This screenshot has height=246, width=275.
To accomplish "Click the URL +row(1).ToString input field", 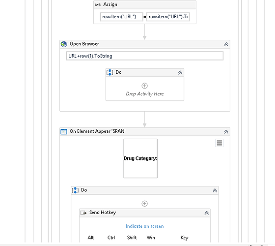I will pyautogui.click(x=145, y=56).
